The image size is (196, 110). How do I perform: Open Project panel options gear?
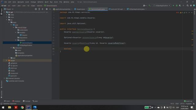[47, 9]
